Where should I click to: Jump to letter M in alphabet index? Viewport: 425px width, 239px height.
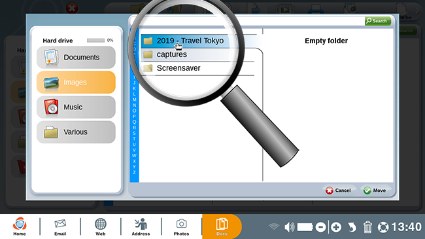point(134,100)
